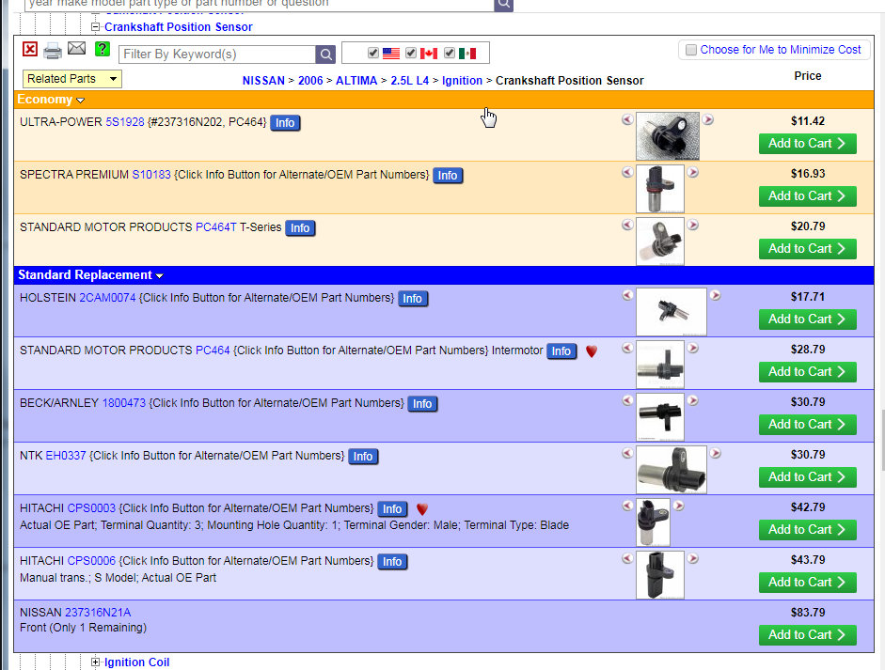The height and width of the screenshot is (670, 885).
Task: Click the Filter By Keyword(s) field
Action: 217,55
